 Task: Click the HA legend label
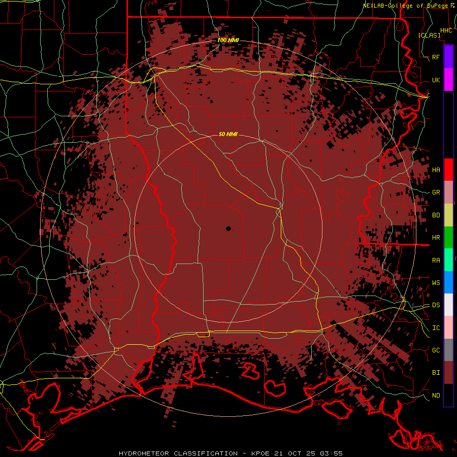click(436, 170)
